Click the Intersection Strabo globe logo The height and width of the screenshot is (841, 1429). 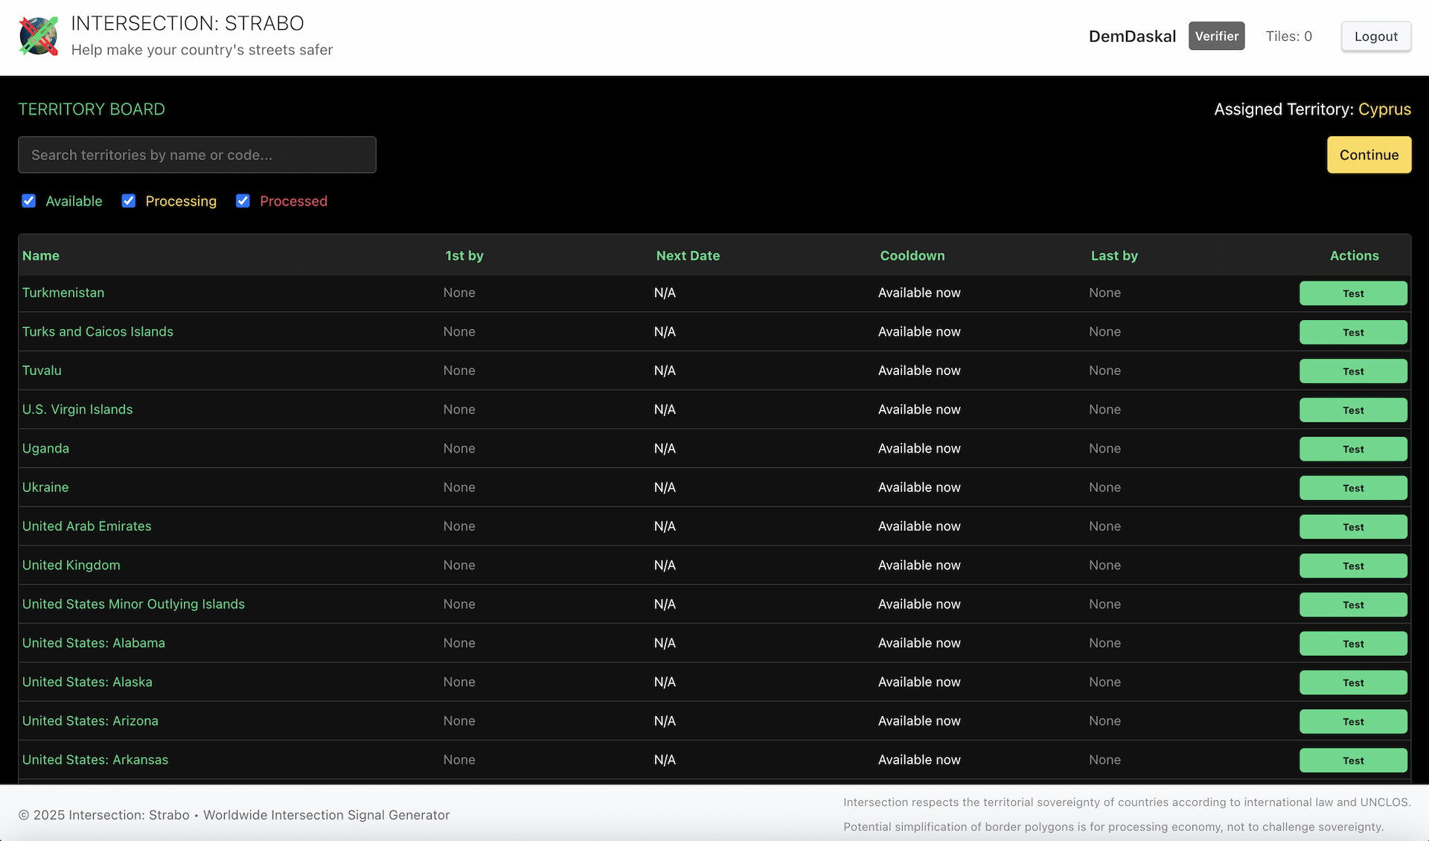pyautogui.click(x=39, y=36)
